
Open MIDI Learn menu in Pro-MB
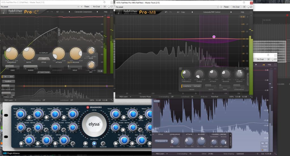(x=125, y=97)
